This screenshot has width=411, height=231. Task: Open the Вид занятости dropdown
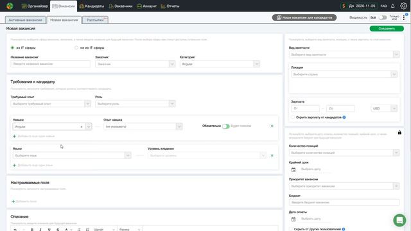click(344, 55)
